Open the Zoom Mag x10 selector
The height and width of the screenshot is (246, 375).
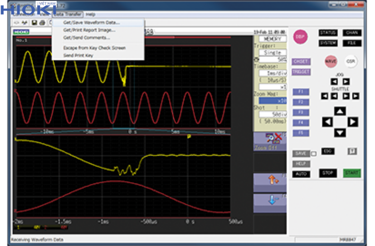pos(272,100)
